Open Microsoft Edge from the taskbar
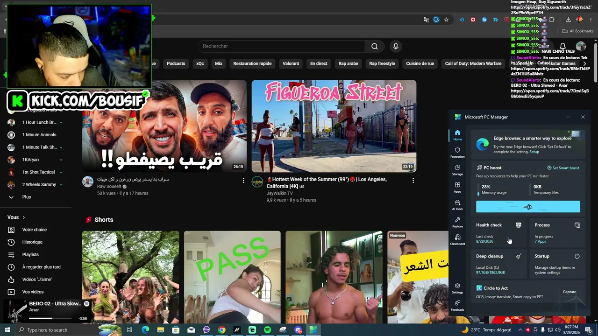The image size is (598, 336). [x=145, y=330]
